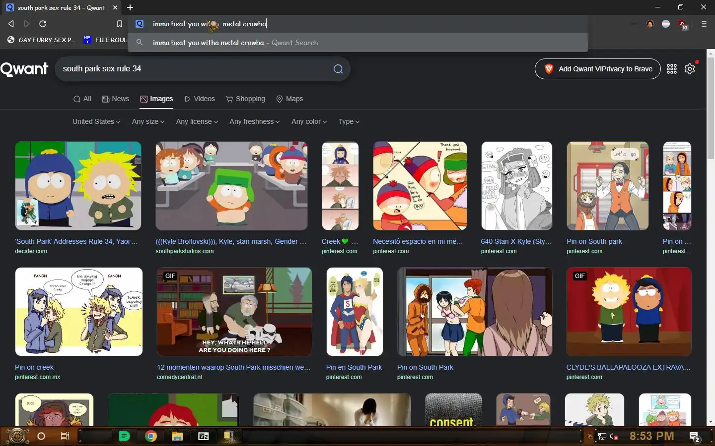Switch to the All tab
Viewport: 715px width, 446px height.
pyautogui.click(x=82, y=99)
